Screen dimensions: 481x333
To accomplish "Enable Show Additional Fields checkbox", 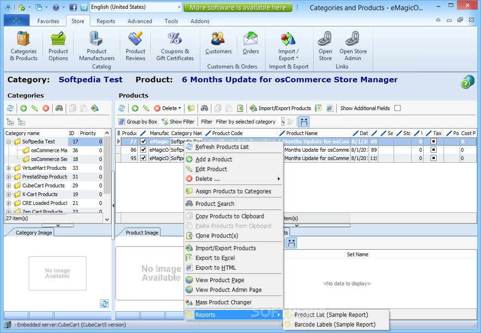I will click(x=398, y=108).
